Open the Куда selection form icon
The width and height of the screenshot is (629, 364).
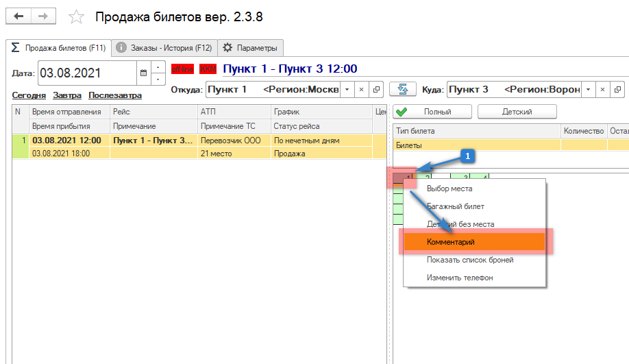coord(617,90)
